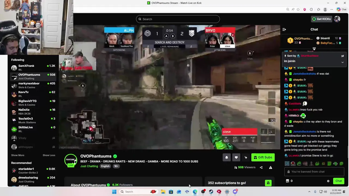Collapse chat with the arrow-lines icon
The height and width of the screenshot is (196, 349).
pyautogui.click(x=284, y=29)
